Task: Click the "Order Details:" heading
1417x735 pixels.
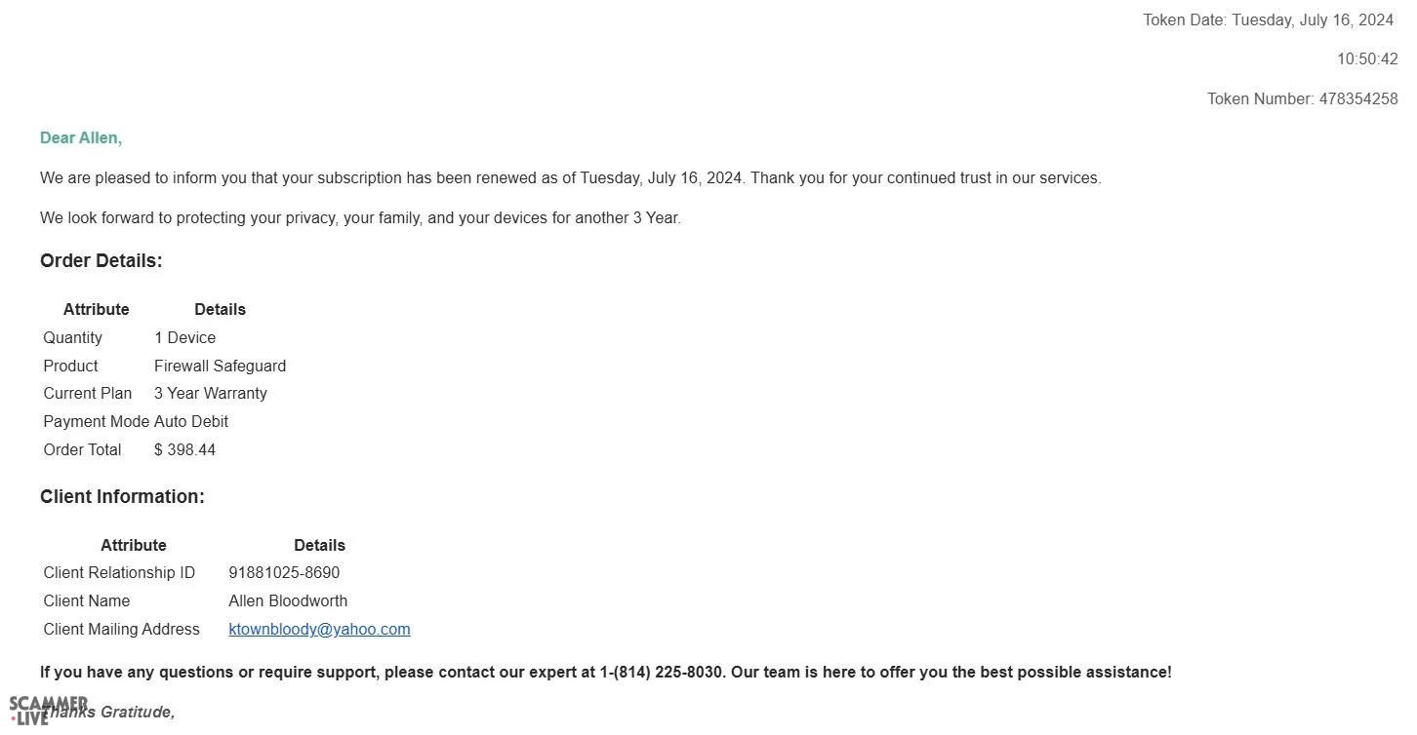Action: [x=101, y=261]
